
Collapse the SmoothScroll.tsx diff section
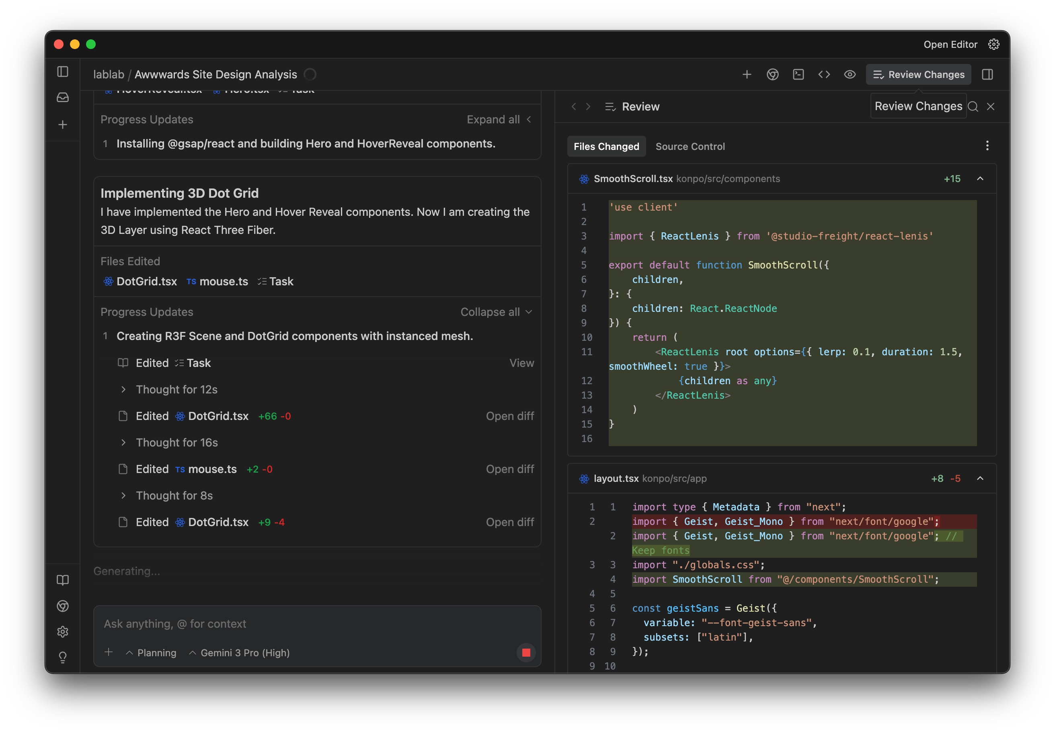pos(981,179)
